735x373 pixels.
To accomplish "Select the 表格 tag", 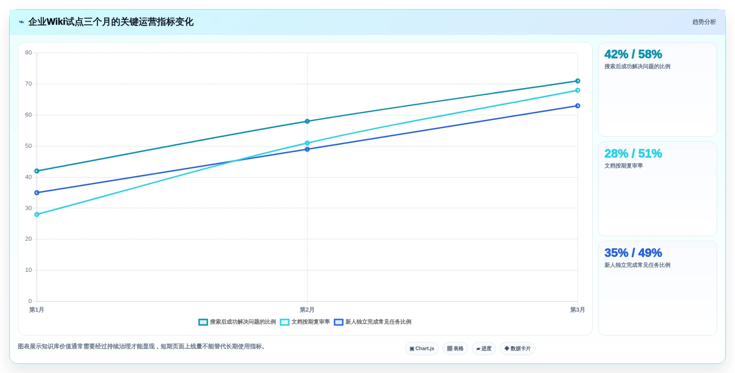I will point(455,349).
